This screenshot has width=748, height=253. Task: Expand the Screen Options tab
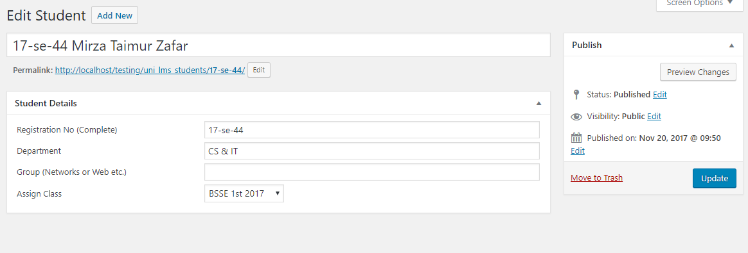[699, 4]
